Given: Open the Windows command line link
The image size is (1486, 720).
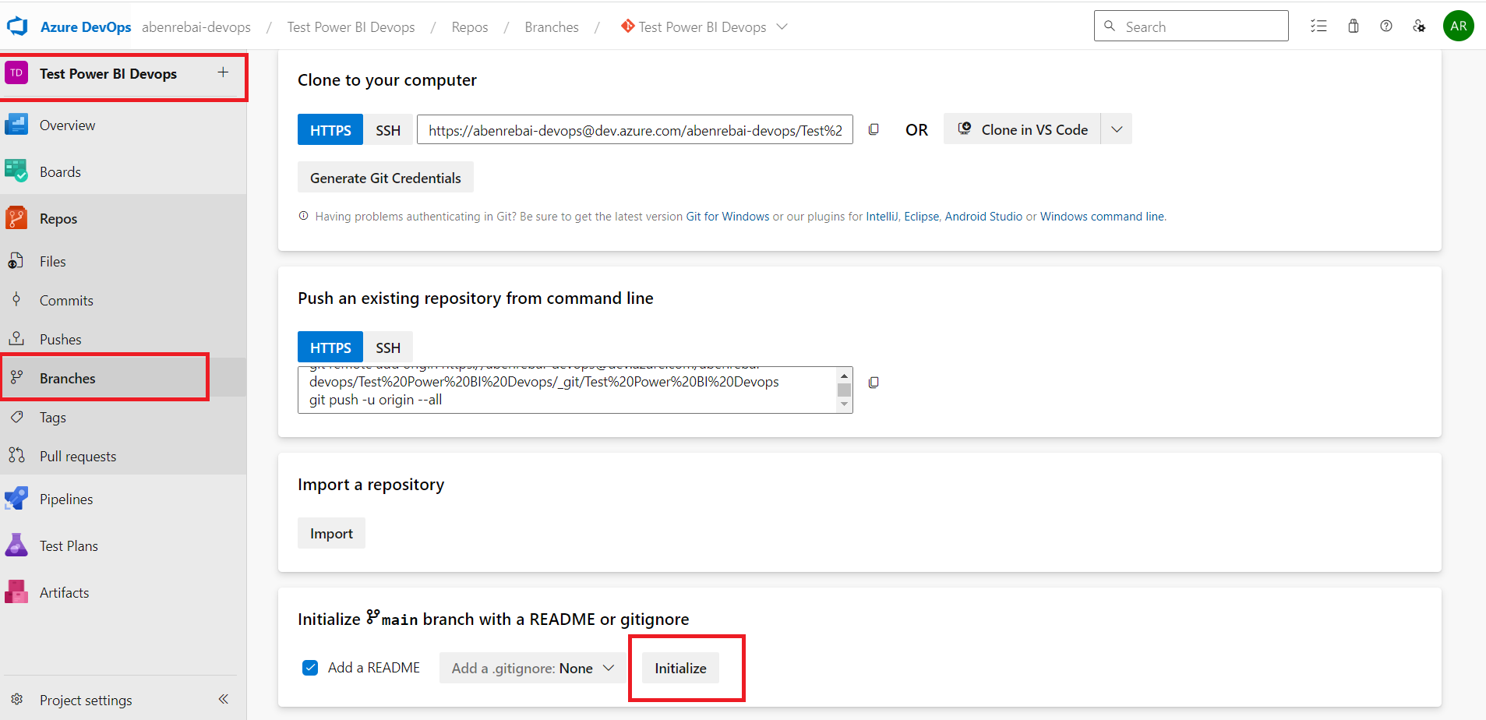Looking at the screenshot, I should [x=1103, y=217].
